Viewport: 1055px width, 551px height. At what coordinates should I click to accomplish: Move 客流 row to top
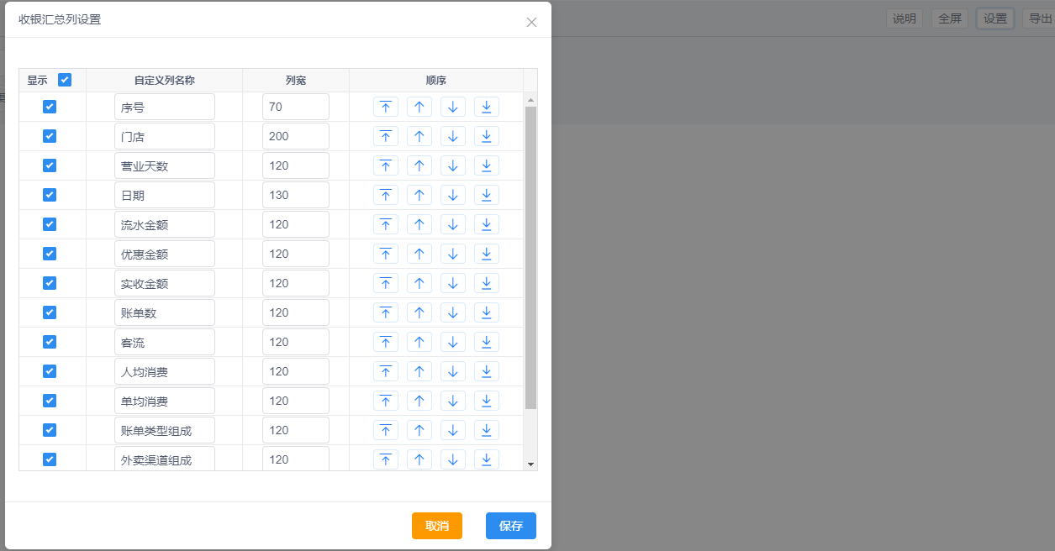pyautogui.click(x=386, y=342)
